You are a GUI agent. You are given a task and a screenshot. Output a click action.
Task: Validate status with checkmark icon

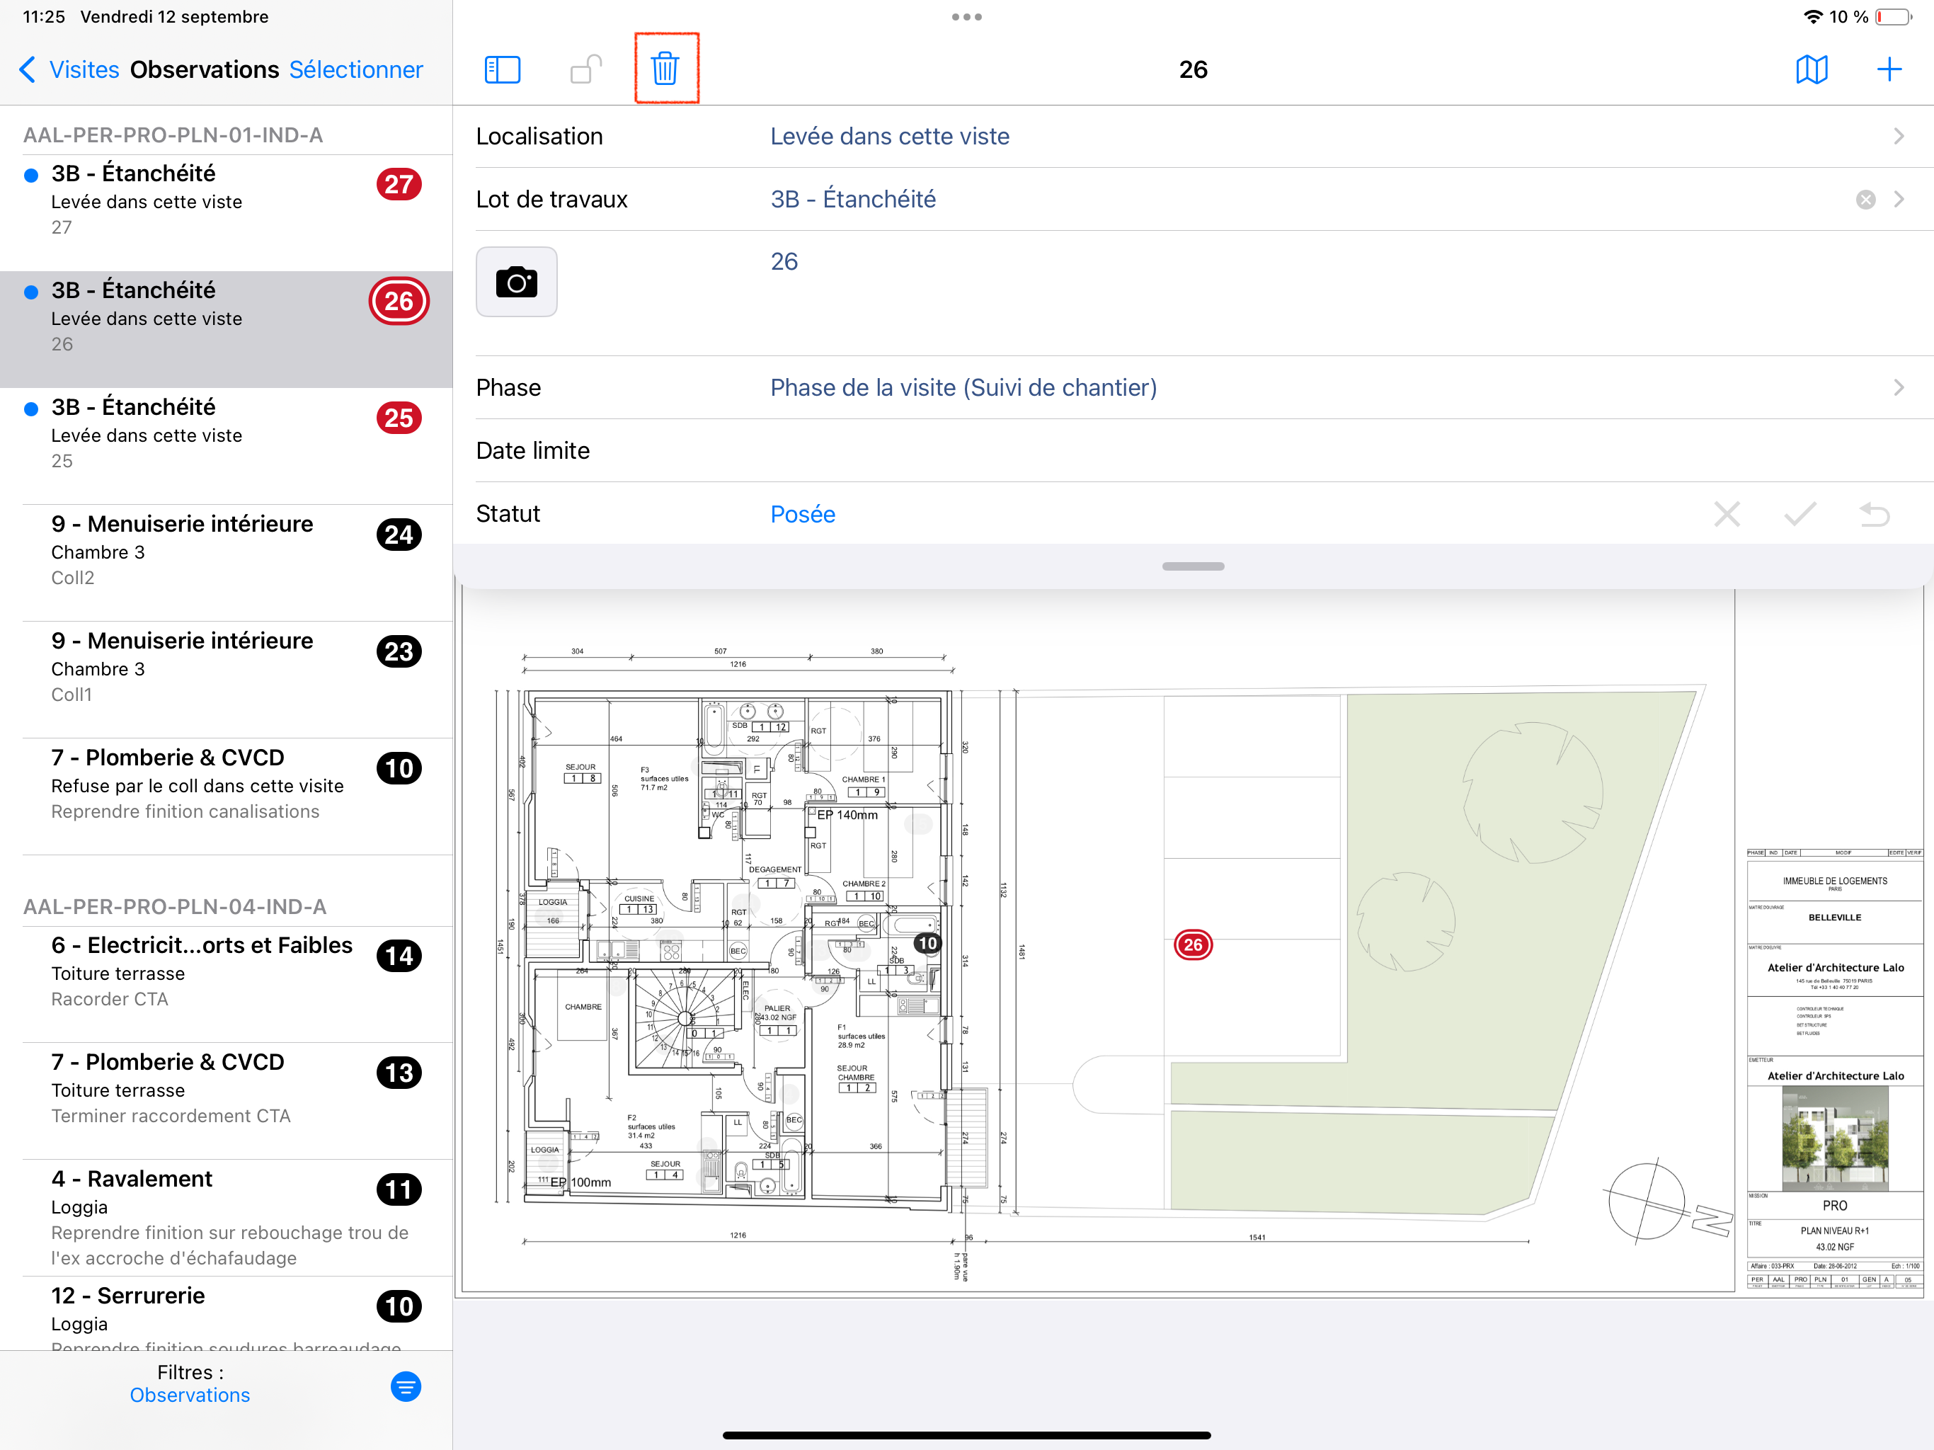(x=1800, y=514)
